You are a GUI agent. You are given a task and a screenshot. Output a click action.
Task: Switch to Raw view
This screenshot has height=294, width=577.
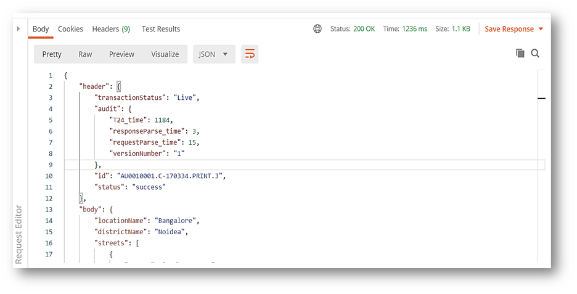(x=85, y=54)
